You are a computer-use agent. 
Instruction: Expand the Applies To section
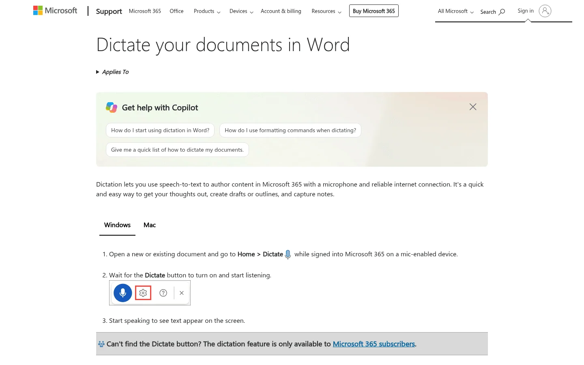112,72
